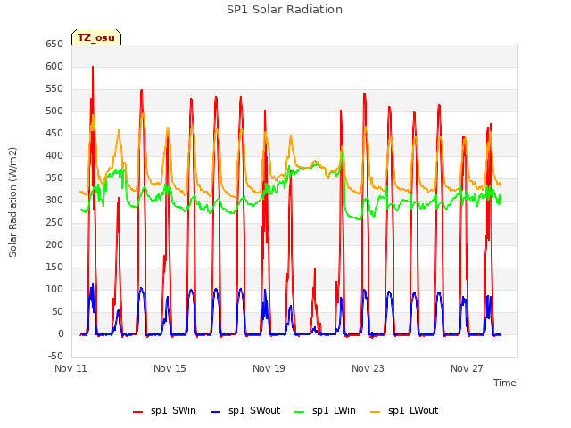This screenshot has width=571, height=428.
Task: Click the TZ_osu annotation label
Action: tap(96, 37)
